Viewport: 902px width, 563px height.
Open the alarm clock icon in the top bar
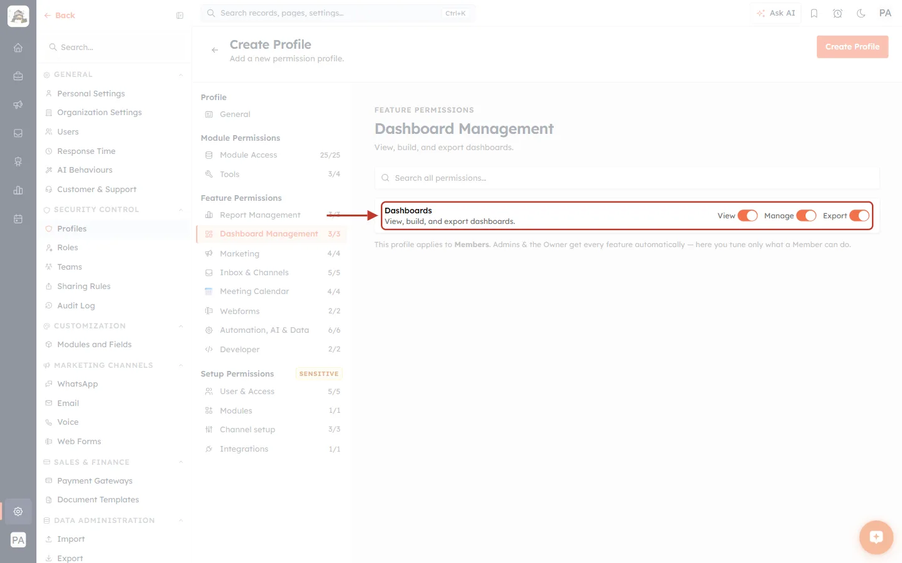pyautogui.click(x=837, y=13)
